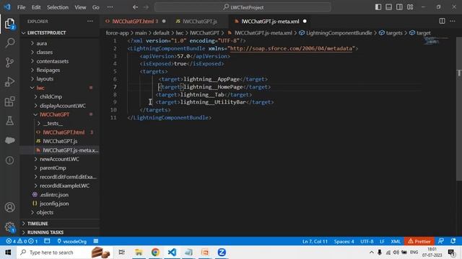
Task: Expand the contentassets folder
Action: pyautogui.click(x=53, y=61)
